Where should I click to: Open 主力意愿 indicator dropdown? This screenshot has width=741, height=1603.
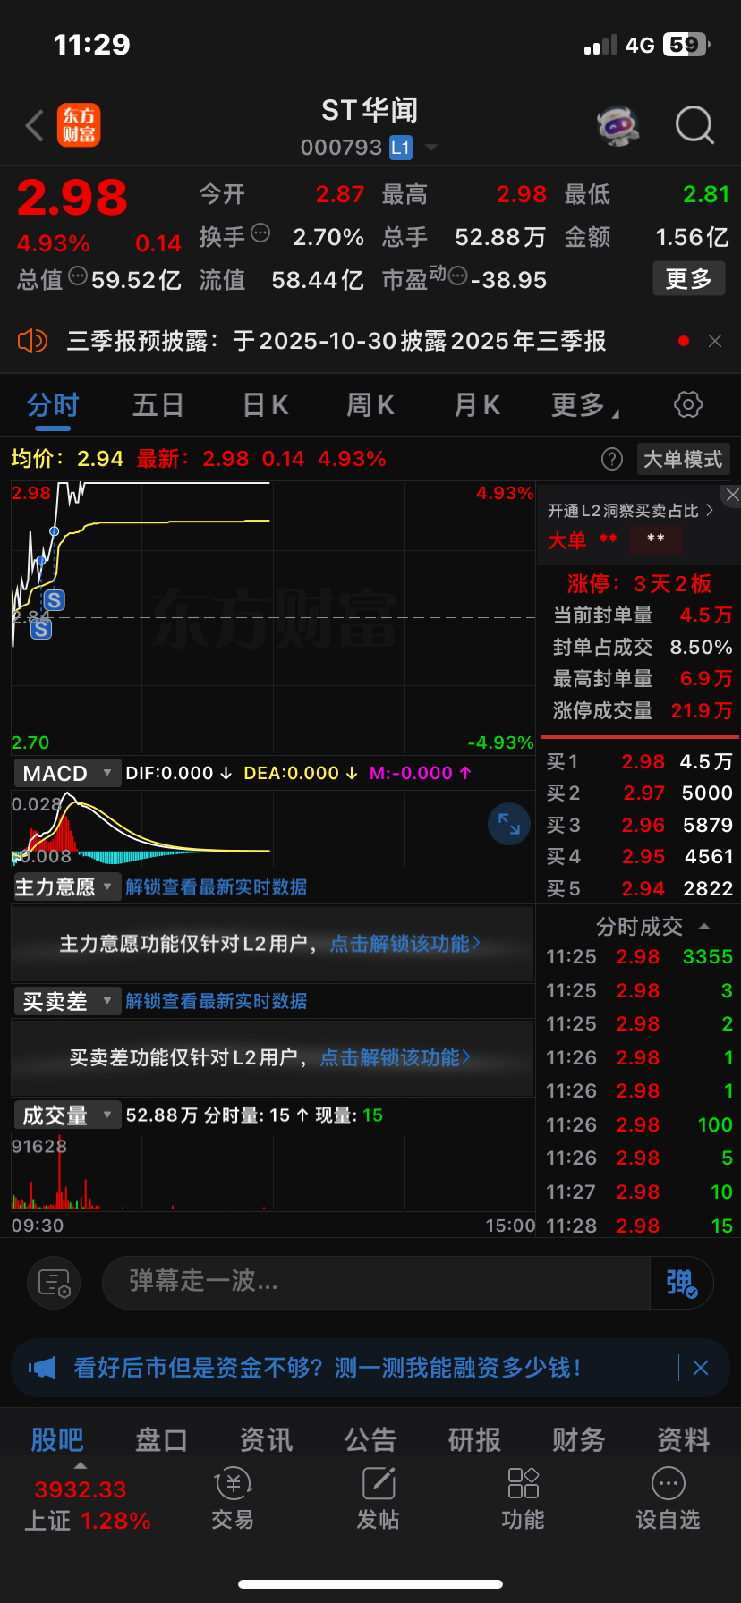(67, 886)
